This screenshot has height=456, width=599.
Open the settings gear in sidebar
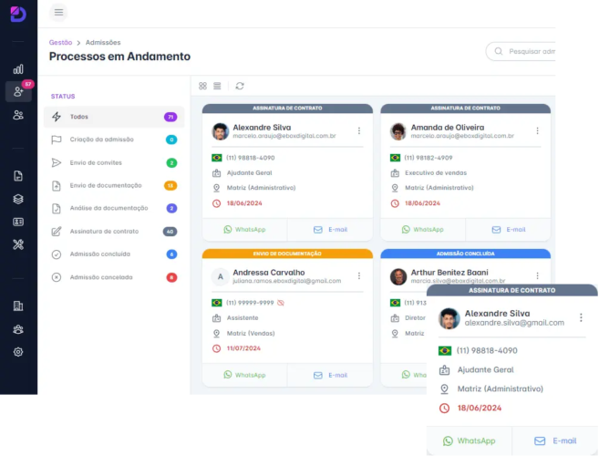tap(18, 352)
